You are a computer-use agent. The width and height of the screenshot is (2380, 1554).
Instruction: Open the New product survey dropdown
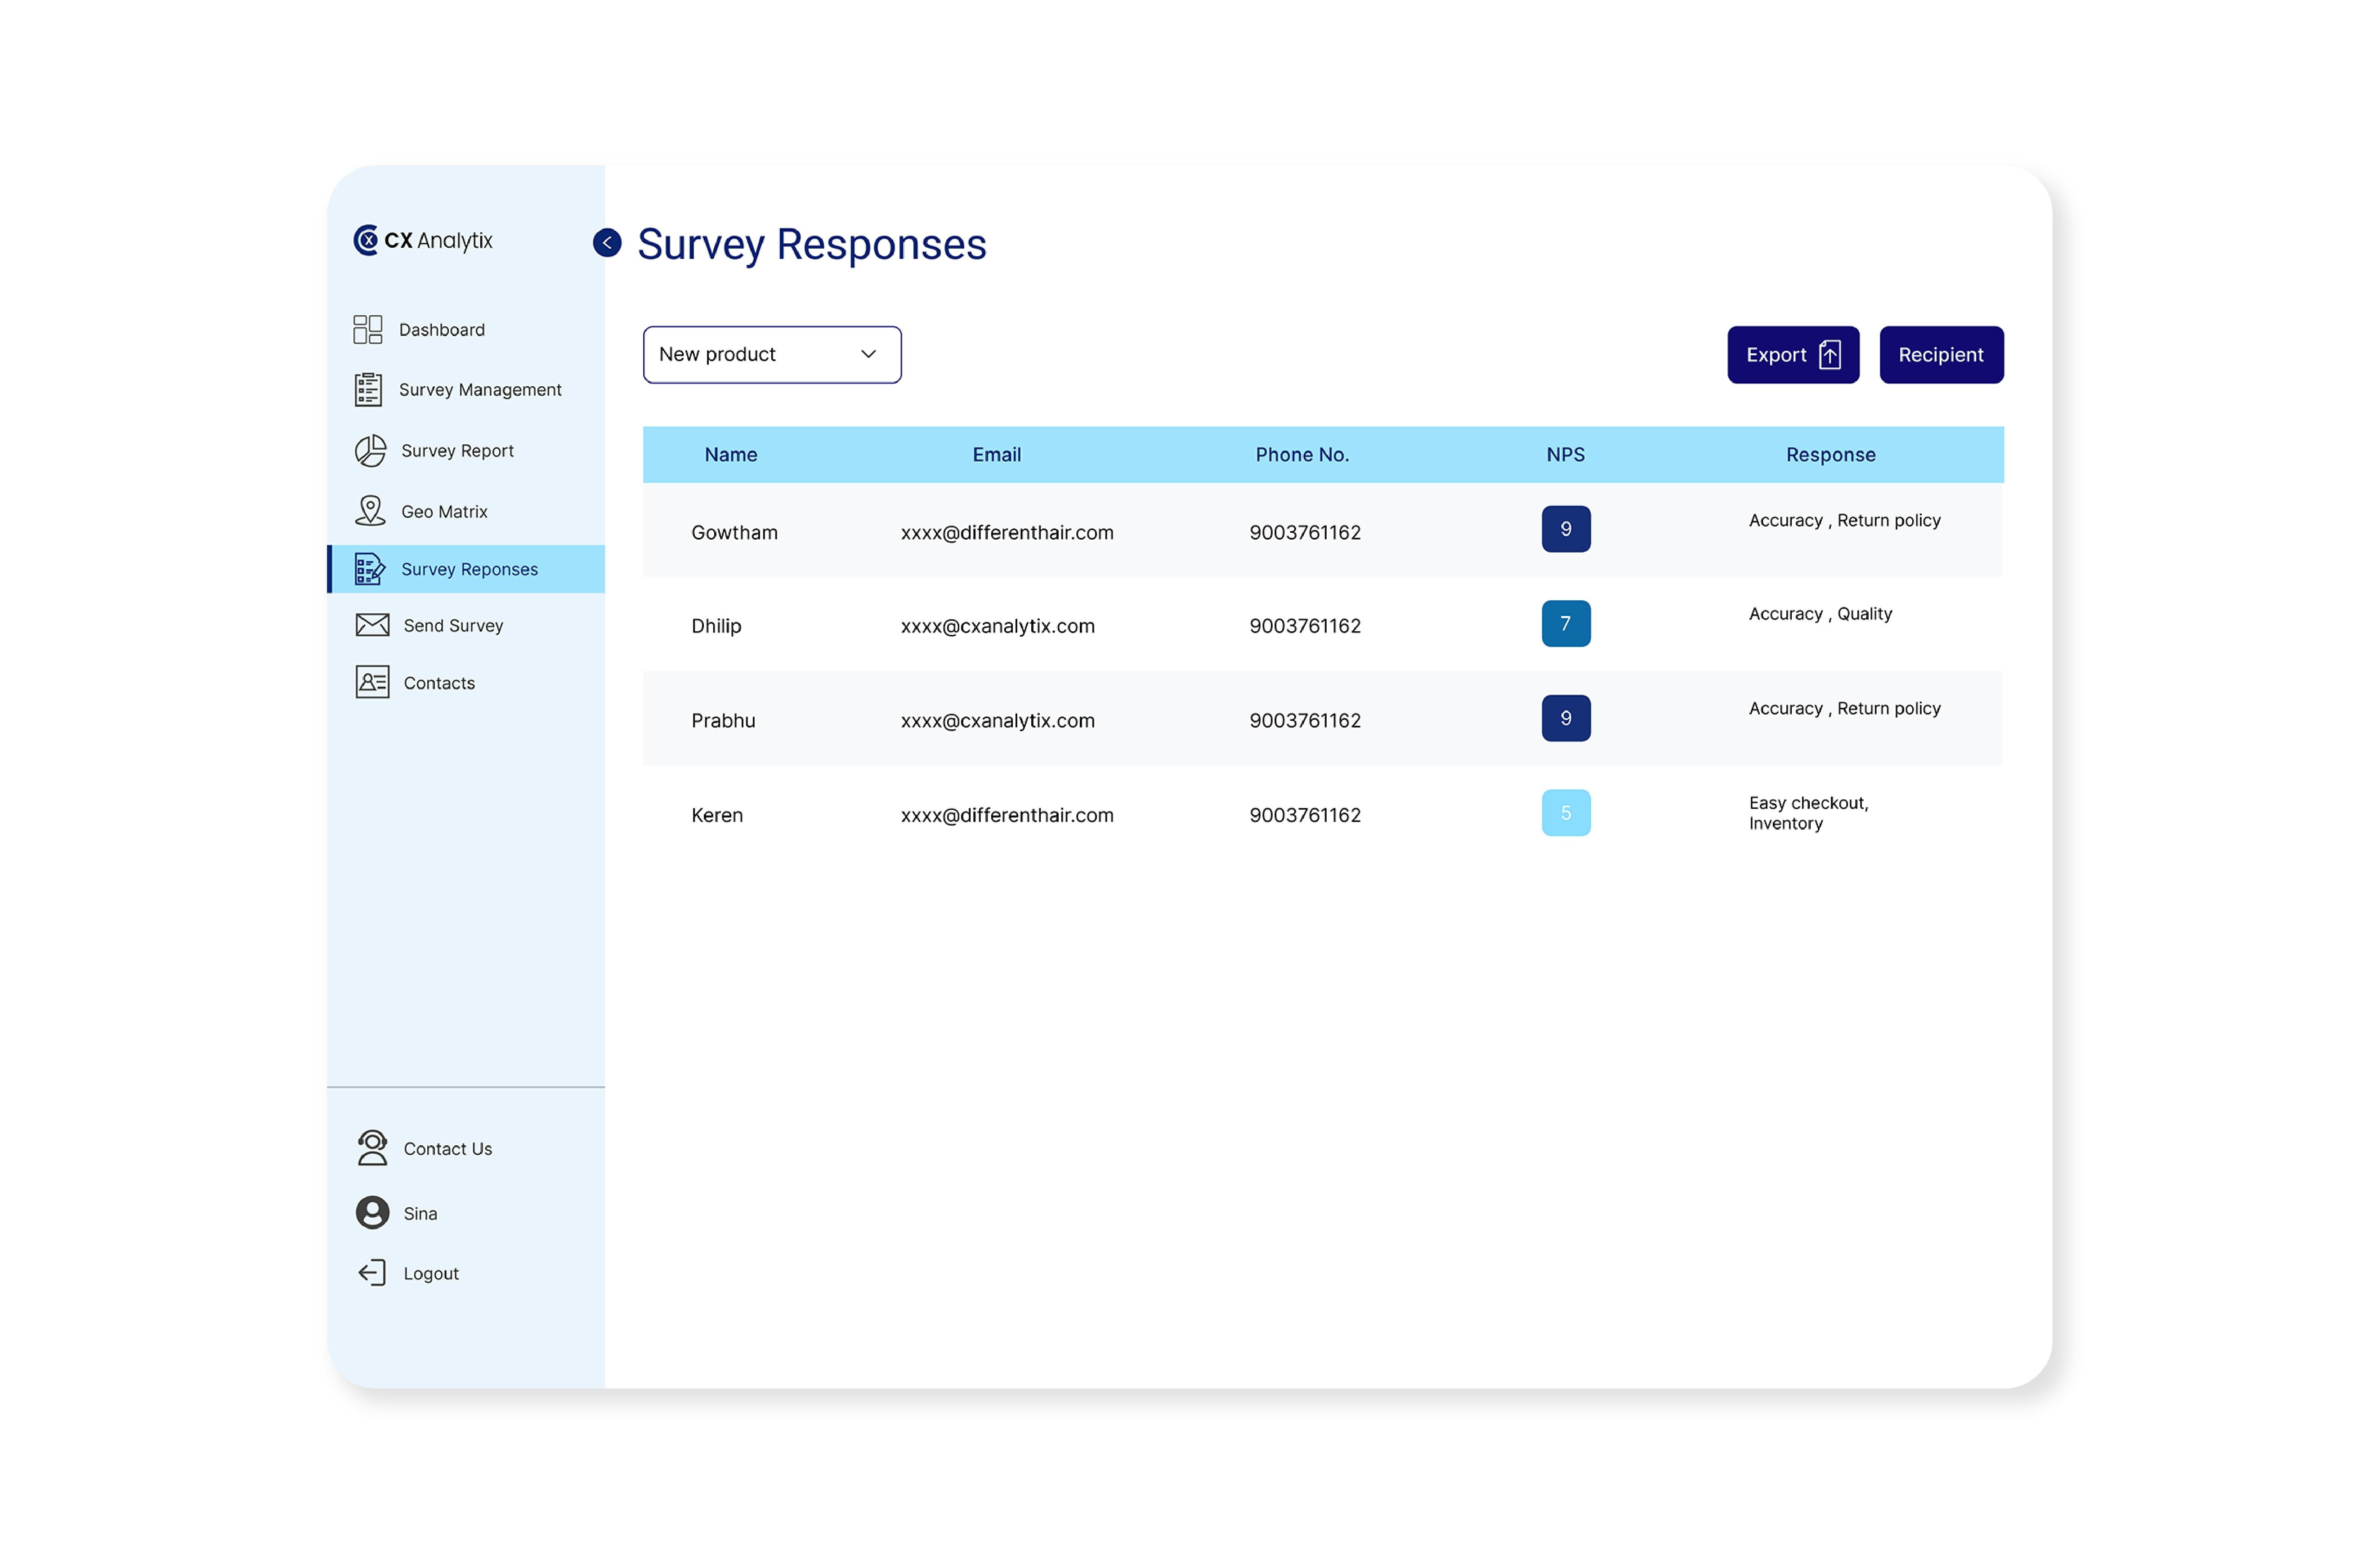coord(772,354)
